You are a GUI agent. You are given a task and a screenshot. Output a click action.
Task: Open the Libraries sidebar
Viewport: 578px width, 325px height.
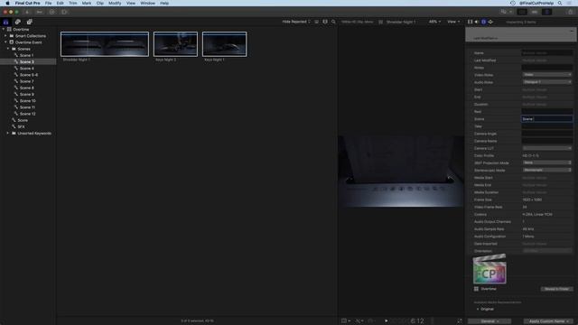[6, 22]
